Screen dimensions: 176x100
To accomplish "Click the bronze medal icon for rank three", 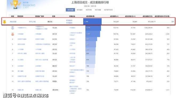I will click(x=13, y=34).
